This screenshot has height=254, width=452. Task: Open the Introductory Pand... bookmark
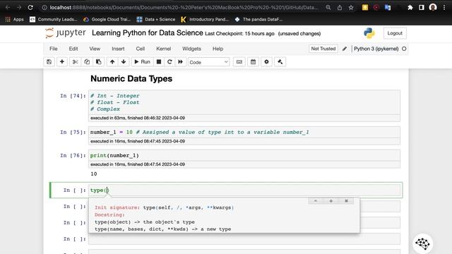[205, 19]
